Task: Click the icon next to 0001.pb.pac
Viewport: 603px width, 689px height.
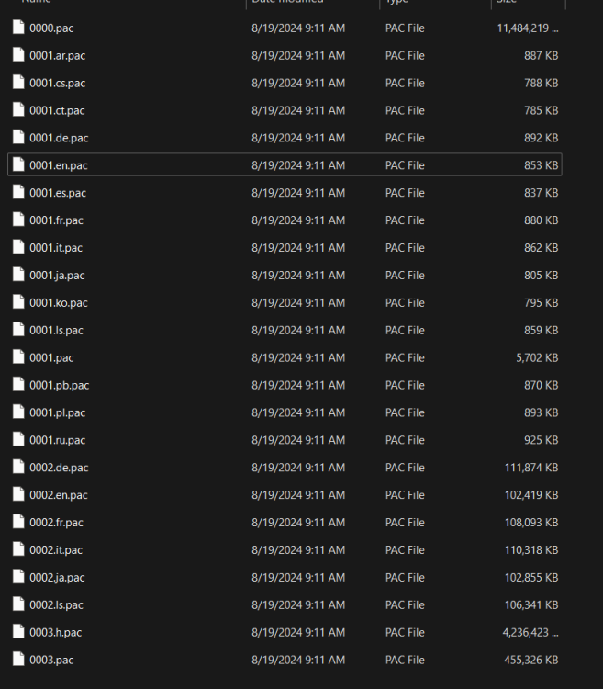Action: pos(18,385)
